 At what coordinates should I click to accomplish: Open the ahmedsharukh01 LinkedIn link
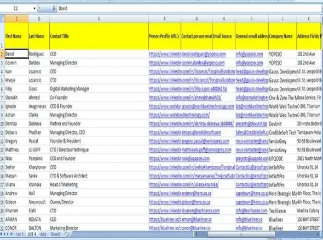click(185, 98)
